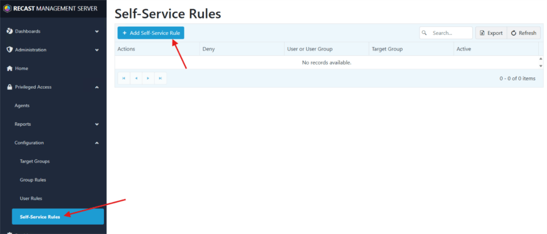Viewport: 547px width, 234px height.
Task: Click the Refresh circular arrow icon
Action: (514, 33)
